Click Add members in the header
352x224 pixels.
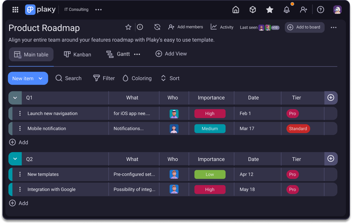[186, 27]
